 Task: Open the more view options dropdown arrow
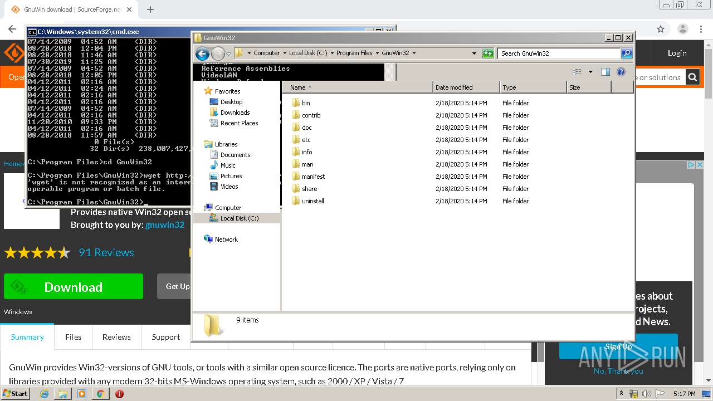[x=590, y=72]
